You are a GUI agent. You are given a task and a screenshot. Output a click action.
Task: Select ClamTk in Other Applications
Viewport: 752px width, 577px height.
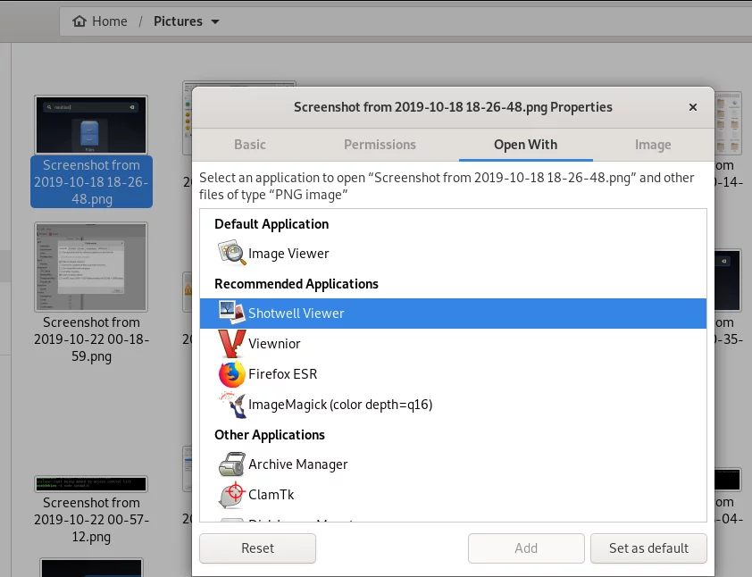tap(453, 495)
